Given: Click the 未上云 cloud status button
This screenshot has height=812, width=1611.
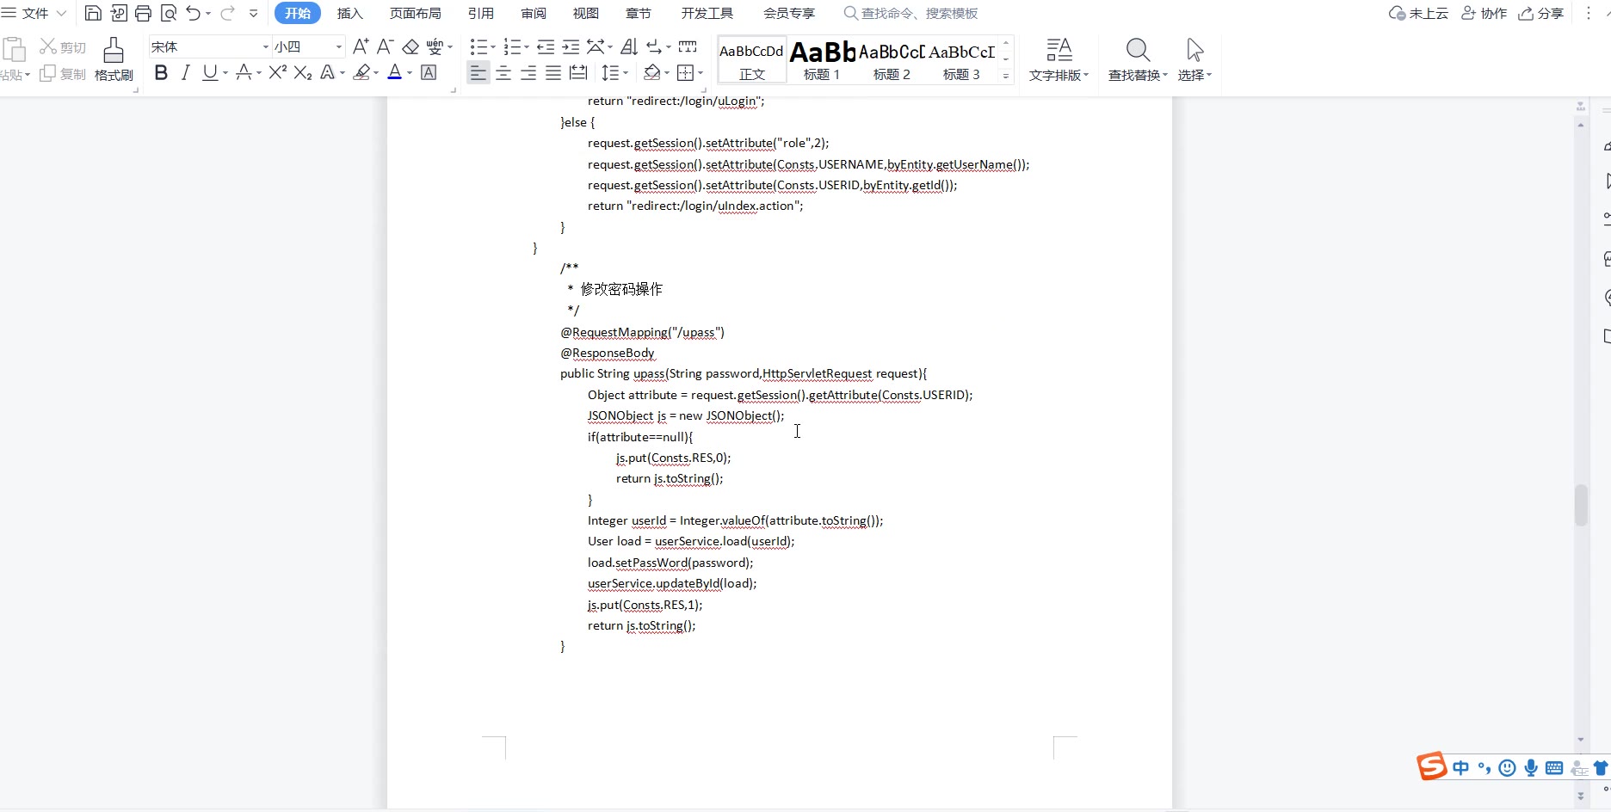Looking at the screenshot, I should (x=1418, y=13).
